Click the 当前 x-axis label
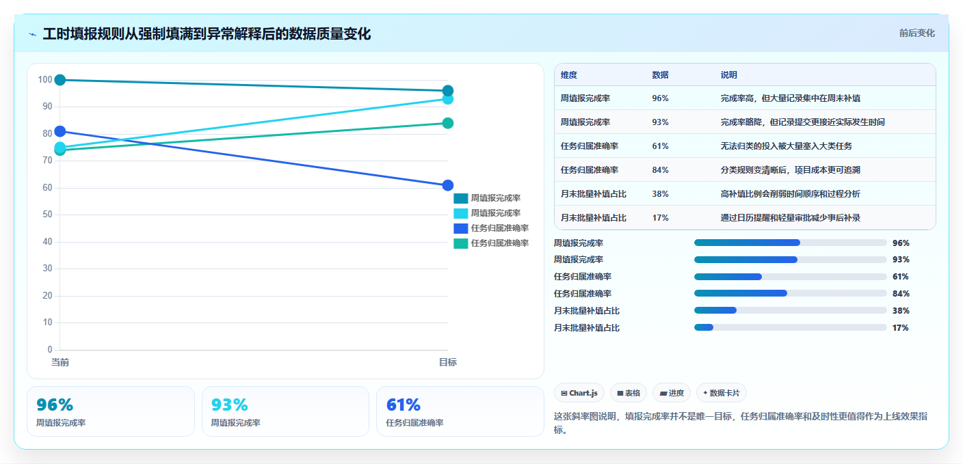The image size is (963, 464). (60, 362)
